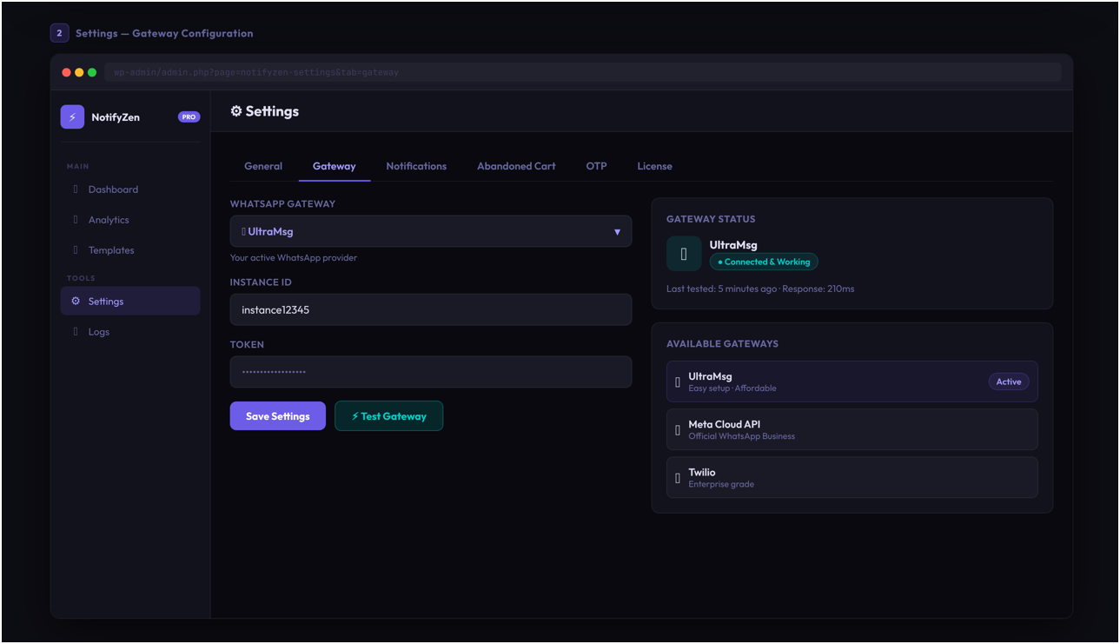Open Logs from the sidebar
Image resolution: width=1120 pixels, height=644 pixels.
[x=130, y=332]
